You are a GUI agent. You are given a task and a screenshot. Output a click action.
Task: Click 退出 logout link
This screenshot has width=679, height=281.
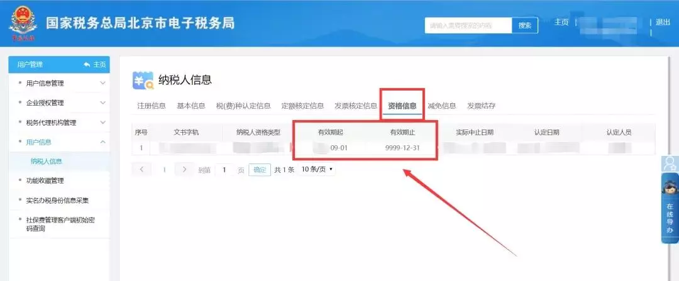[x=663, y=22]
